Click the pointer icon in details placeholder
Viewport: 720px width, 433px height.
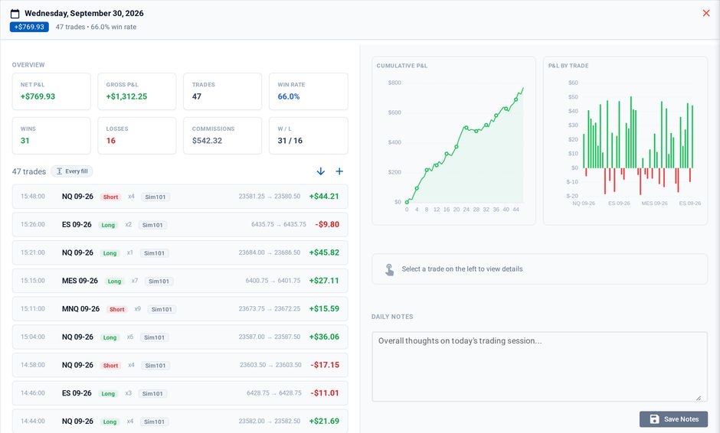pos(389,269)
